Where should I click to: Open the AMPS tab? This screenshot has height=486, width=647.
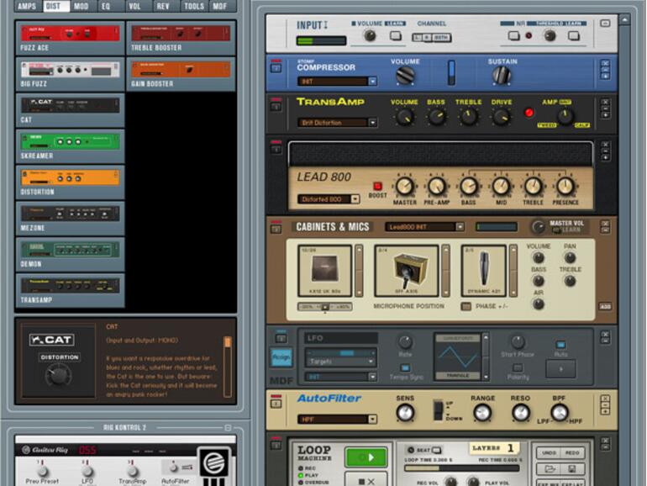click(27, 6)
